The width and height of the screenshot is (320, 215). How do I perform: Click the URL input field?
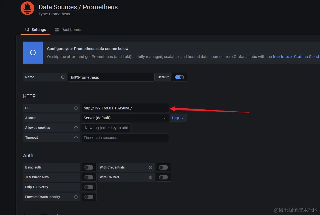coord(125,108)
